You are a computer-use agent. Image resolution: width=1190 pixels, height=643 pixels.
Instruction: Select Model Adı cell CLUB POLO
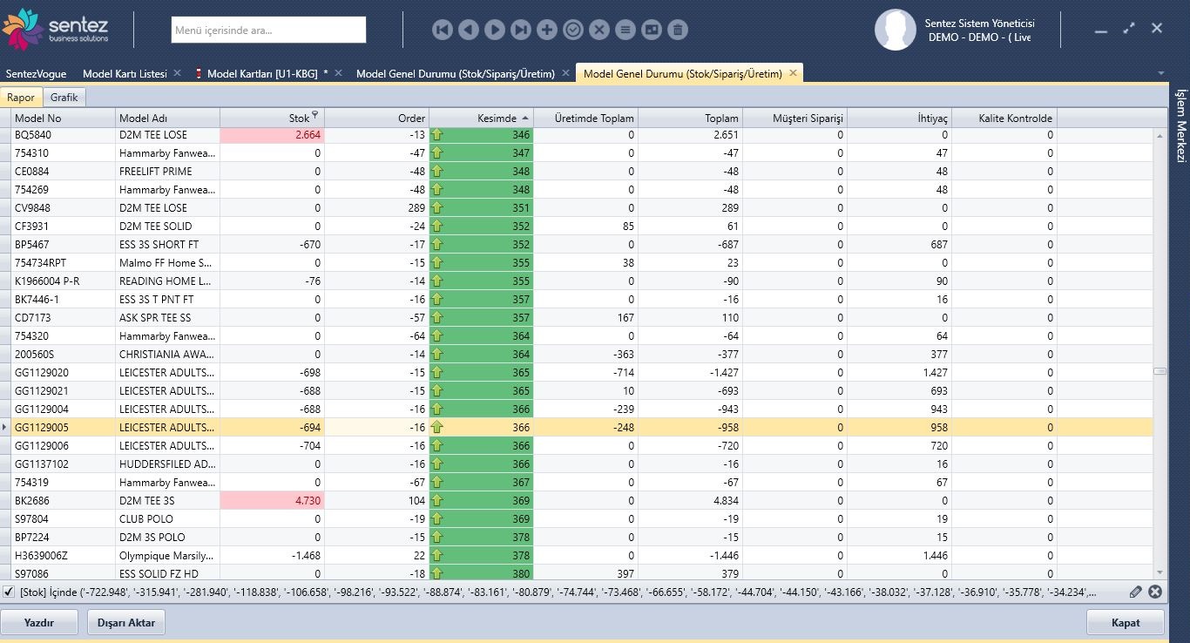(x=167, y=519)
